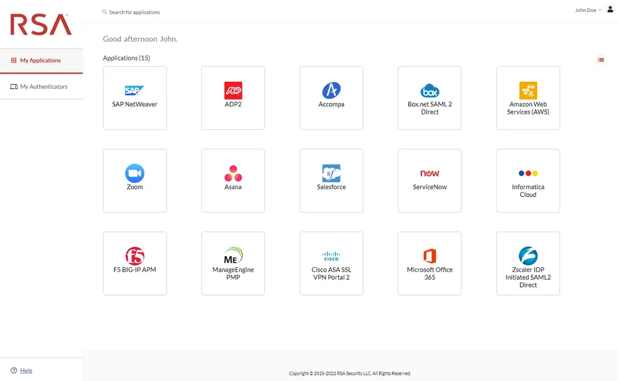Launch ADP2 via its red logo
The image size is (619, 381).
coord(233,90)
